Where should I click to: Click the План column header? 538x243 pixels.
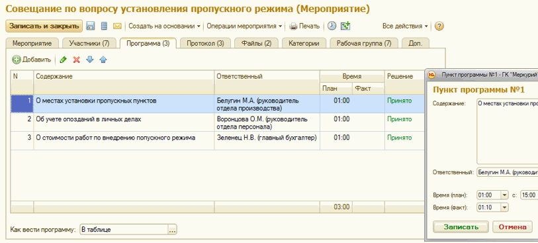point(336,89)
